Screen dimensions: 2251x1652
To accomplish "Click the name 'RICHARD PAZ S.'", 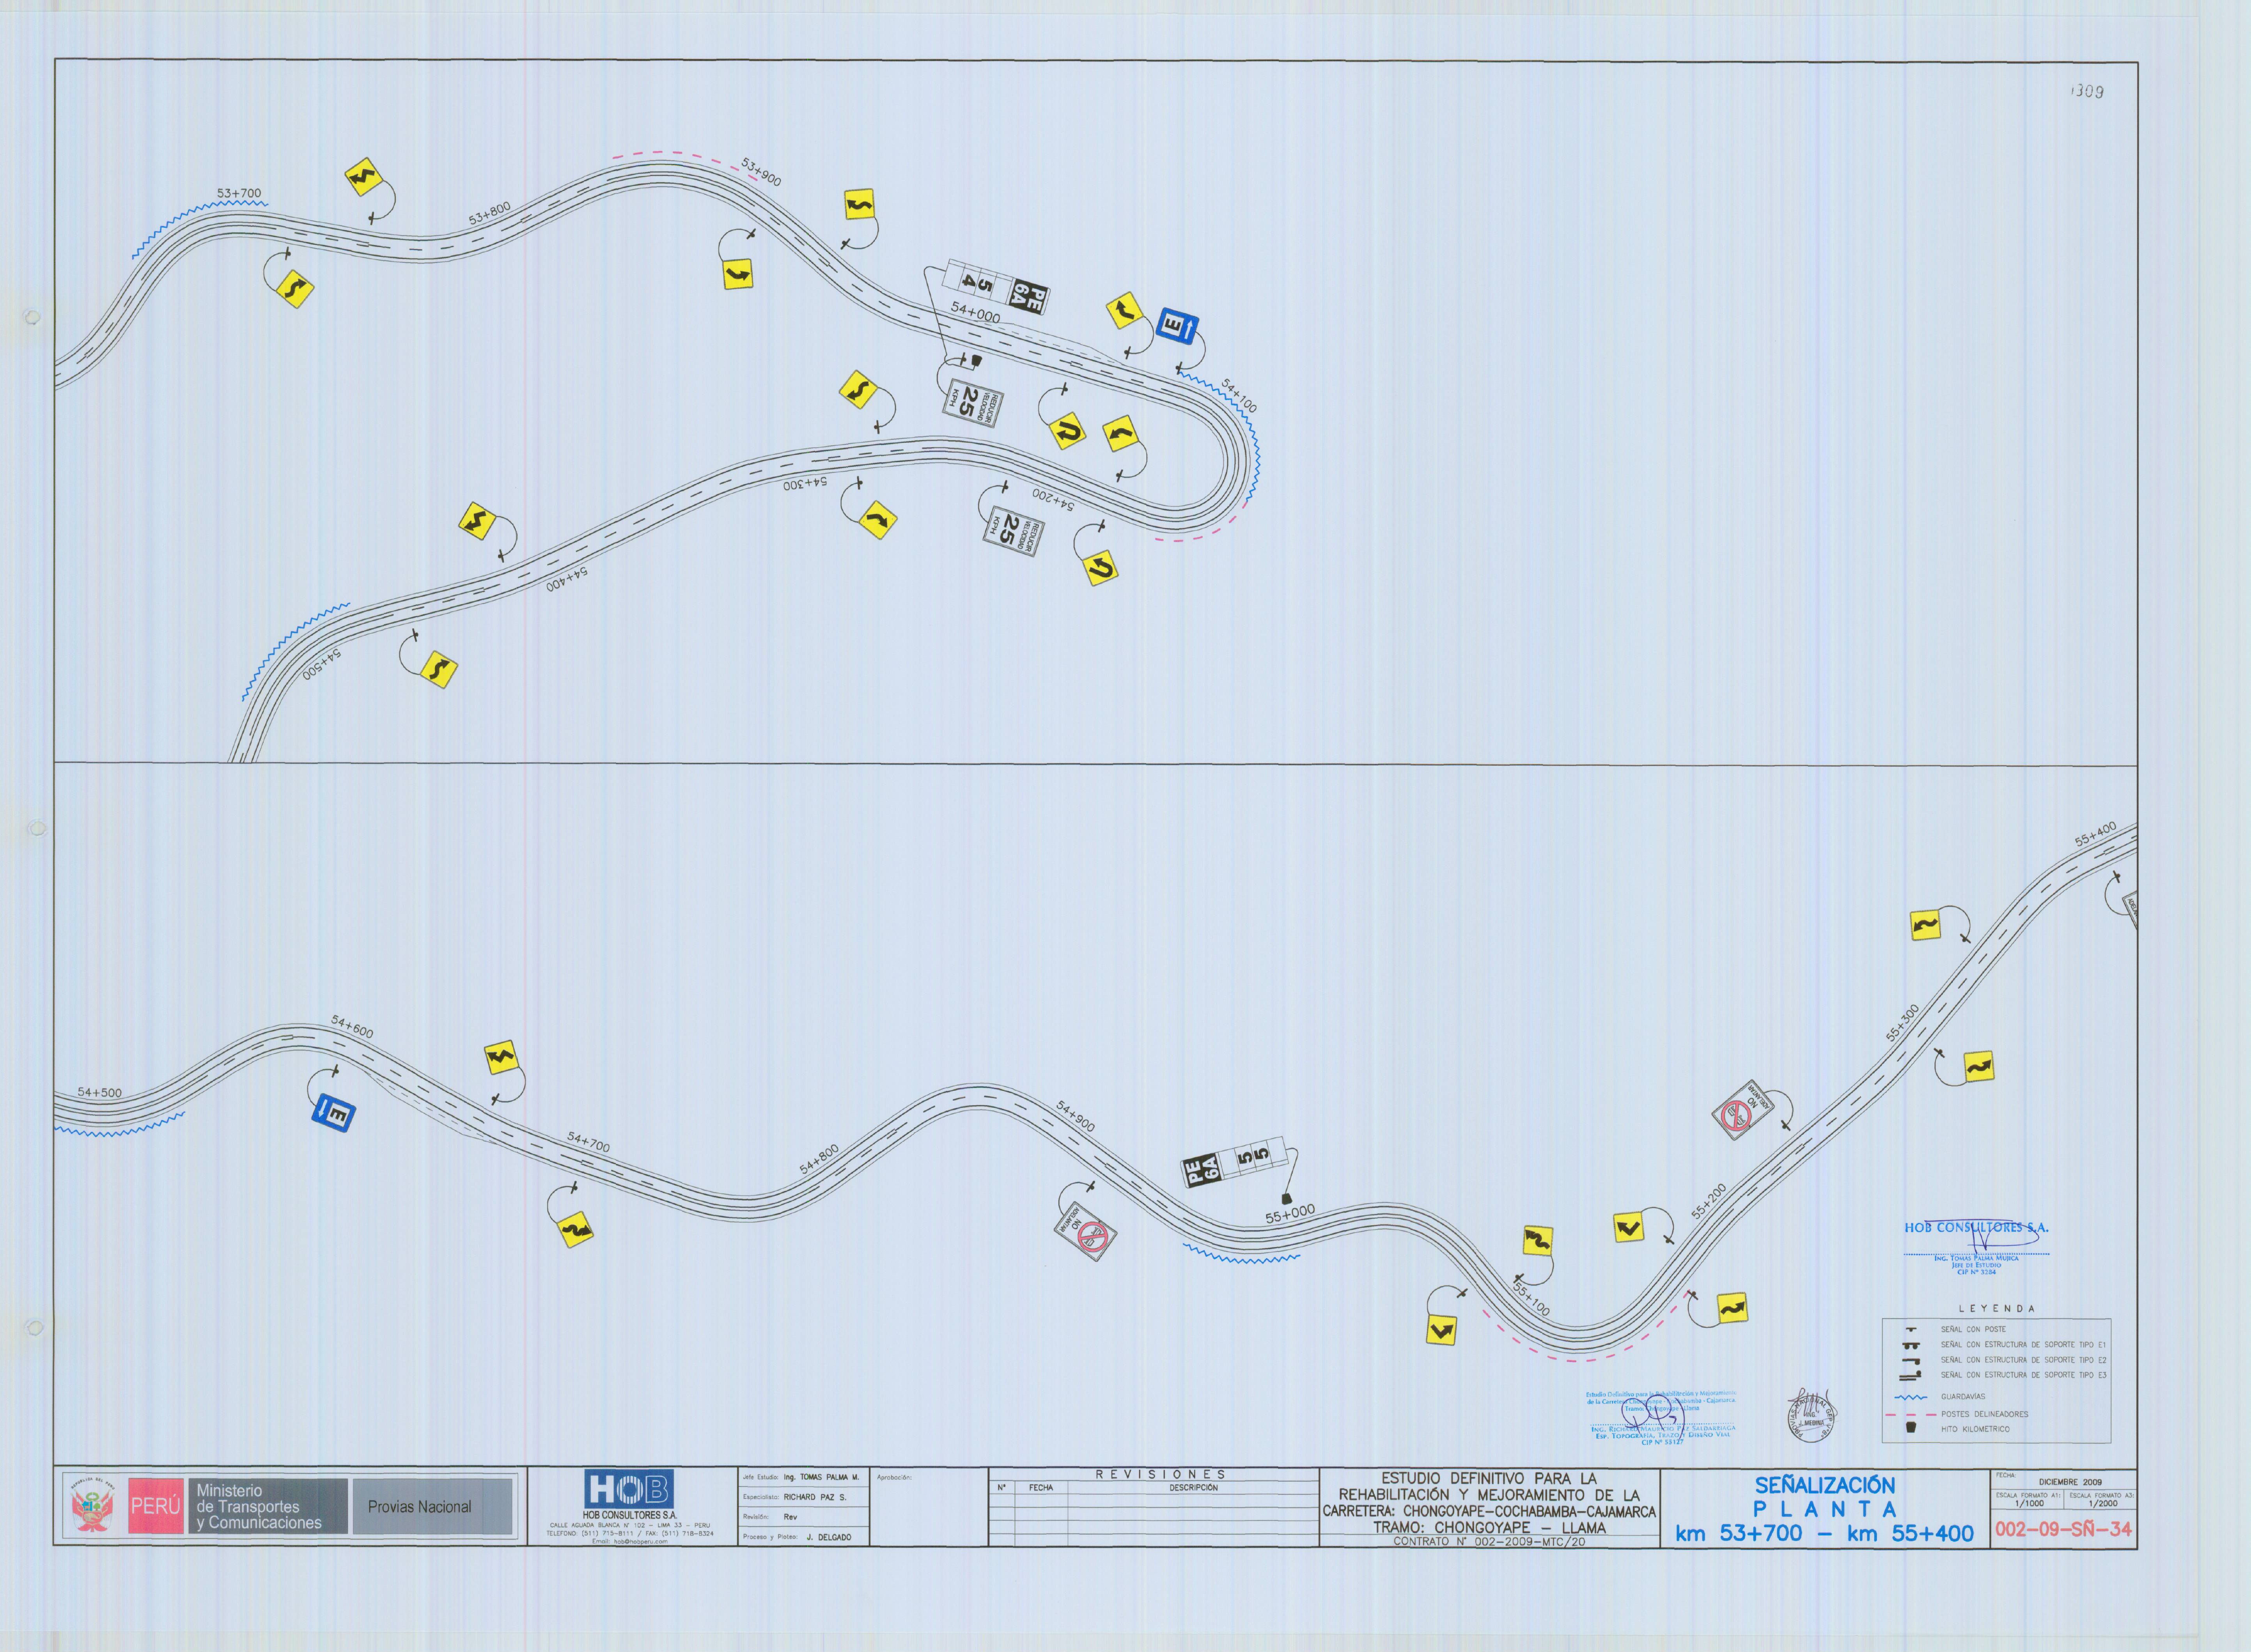I will (815, 1497).
